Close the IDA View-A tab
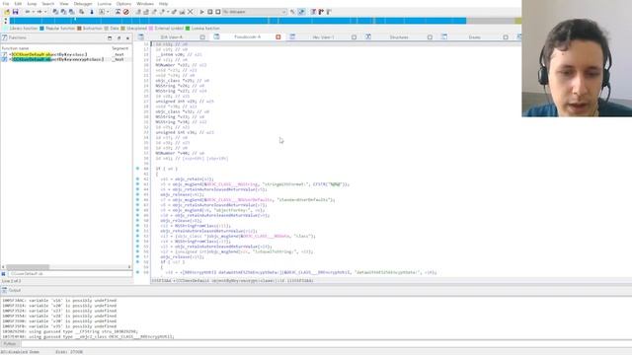632x355 pixels. 202,37
